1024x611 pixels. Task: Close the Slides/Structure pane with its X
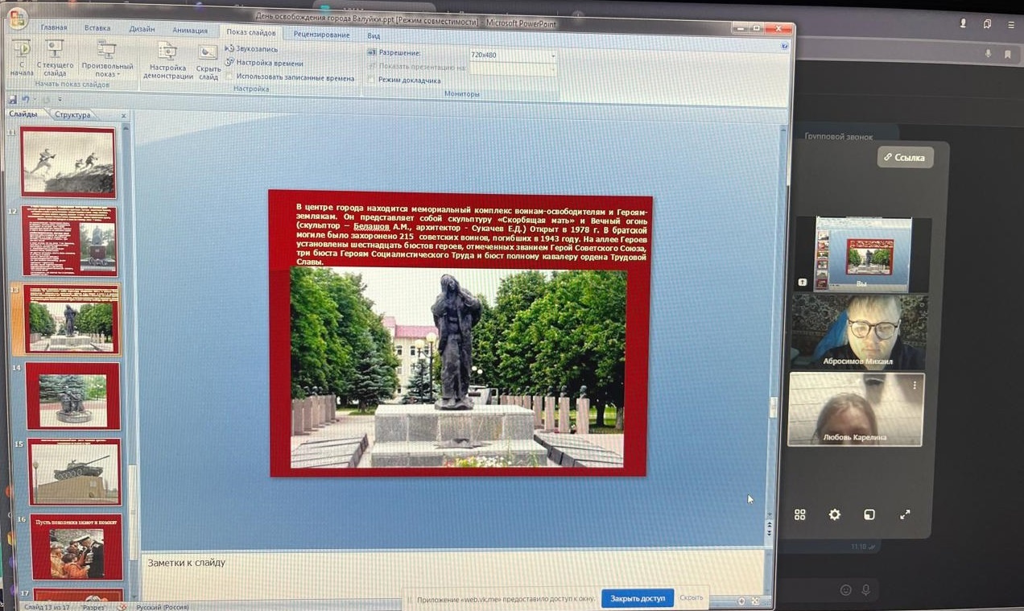pos(124,116)
